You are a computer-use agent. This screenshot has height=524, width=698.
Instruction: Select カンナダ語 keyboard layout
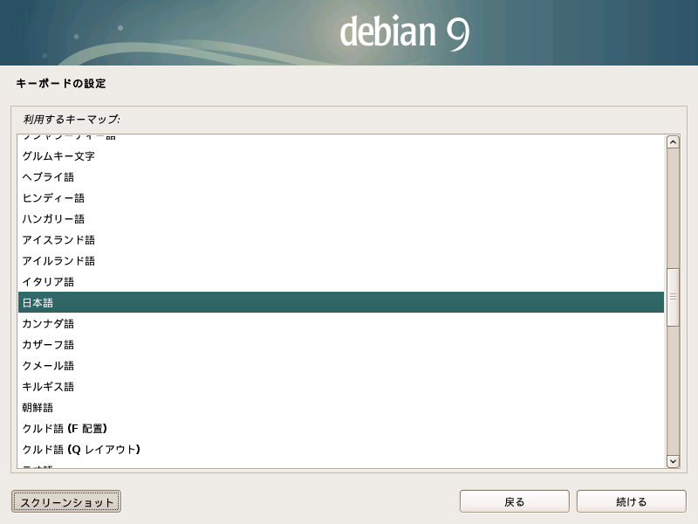(x=48, y=324)
